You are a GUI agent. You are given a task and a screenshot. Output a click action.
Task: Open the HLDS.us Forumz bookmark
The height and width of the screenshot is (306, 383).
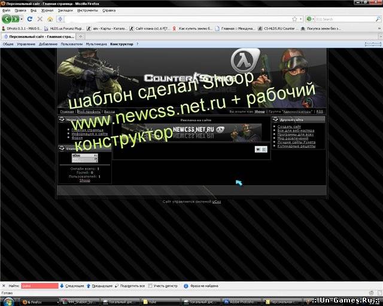coord(63,29)
